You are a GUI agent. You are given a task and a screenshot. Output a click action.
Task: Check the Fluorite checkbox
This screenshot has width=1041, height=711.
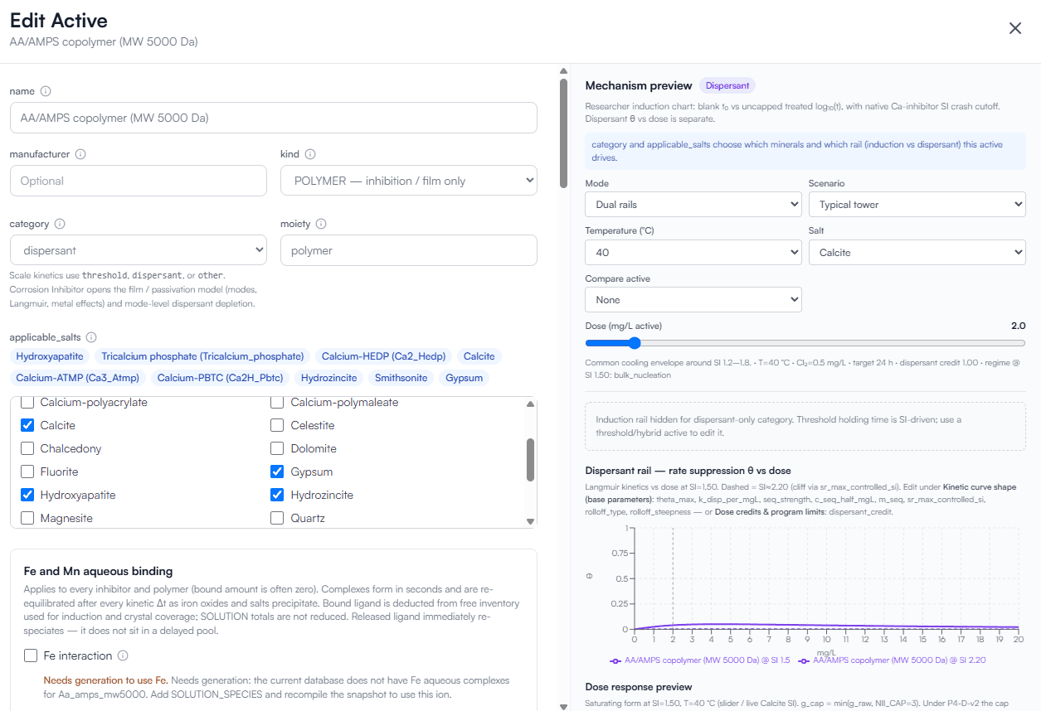point(27,472)
